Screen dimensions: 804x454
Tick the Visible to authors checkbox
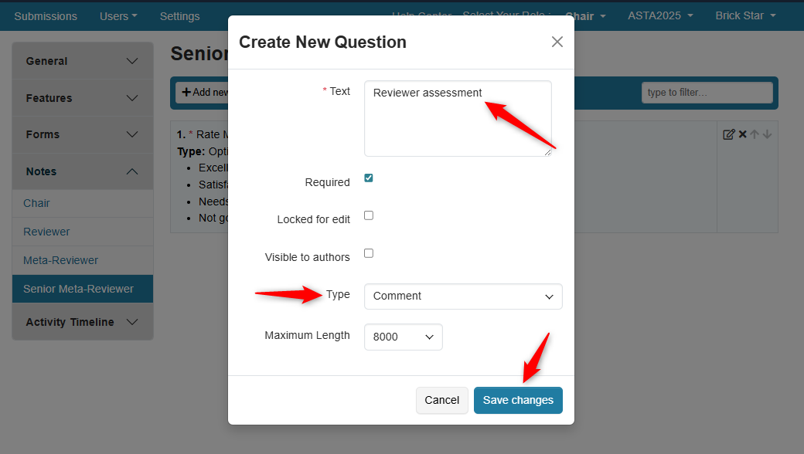tap(369, 253)
